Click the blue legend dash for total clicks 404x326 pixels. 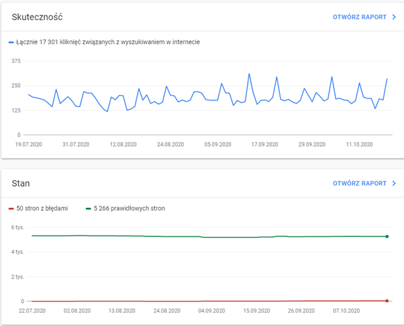[11, 42]
